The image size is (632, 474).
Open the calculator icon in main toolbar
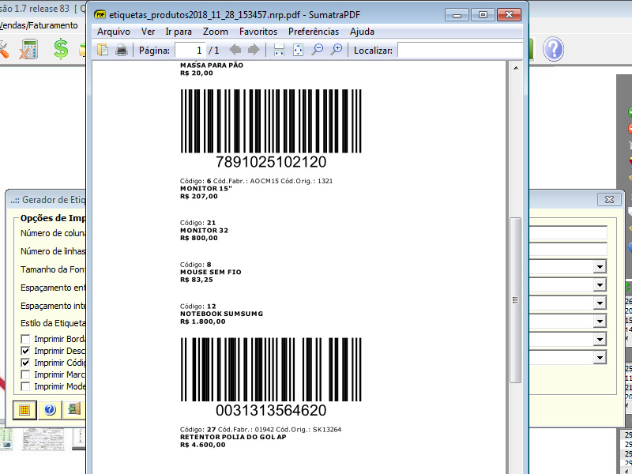[28, 49]
